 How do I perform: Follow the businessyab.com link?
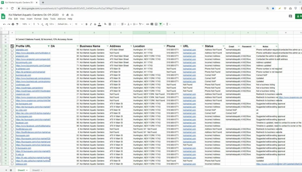(23, 75)
